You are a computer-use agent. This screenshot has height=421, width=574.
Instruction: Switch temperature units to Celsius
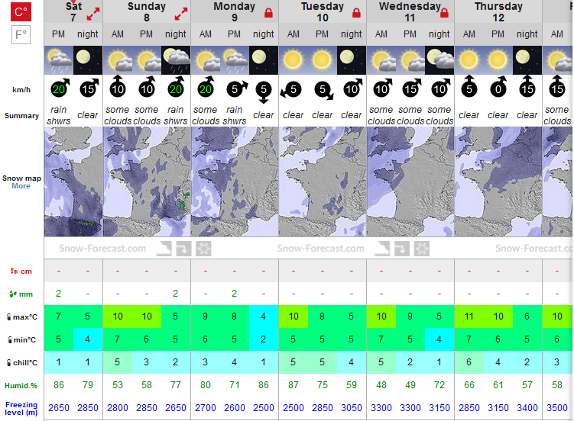(21, 11)
